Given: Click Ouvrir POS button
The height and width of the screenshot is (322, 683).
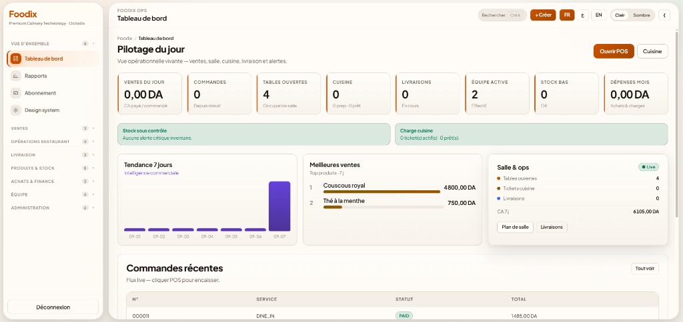Looking at the screenshot, I should [x=614, y=51].
